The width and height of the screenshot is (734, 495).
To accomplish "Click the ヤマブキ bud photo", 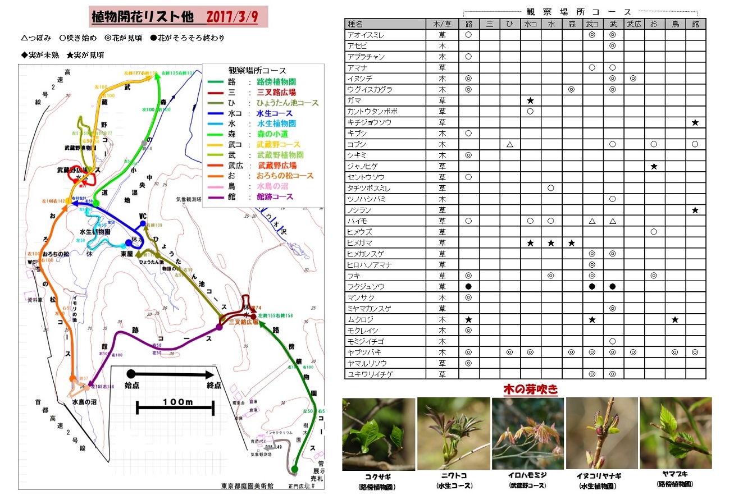I will click(x=676, y=433).
